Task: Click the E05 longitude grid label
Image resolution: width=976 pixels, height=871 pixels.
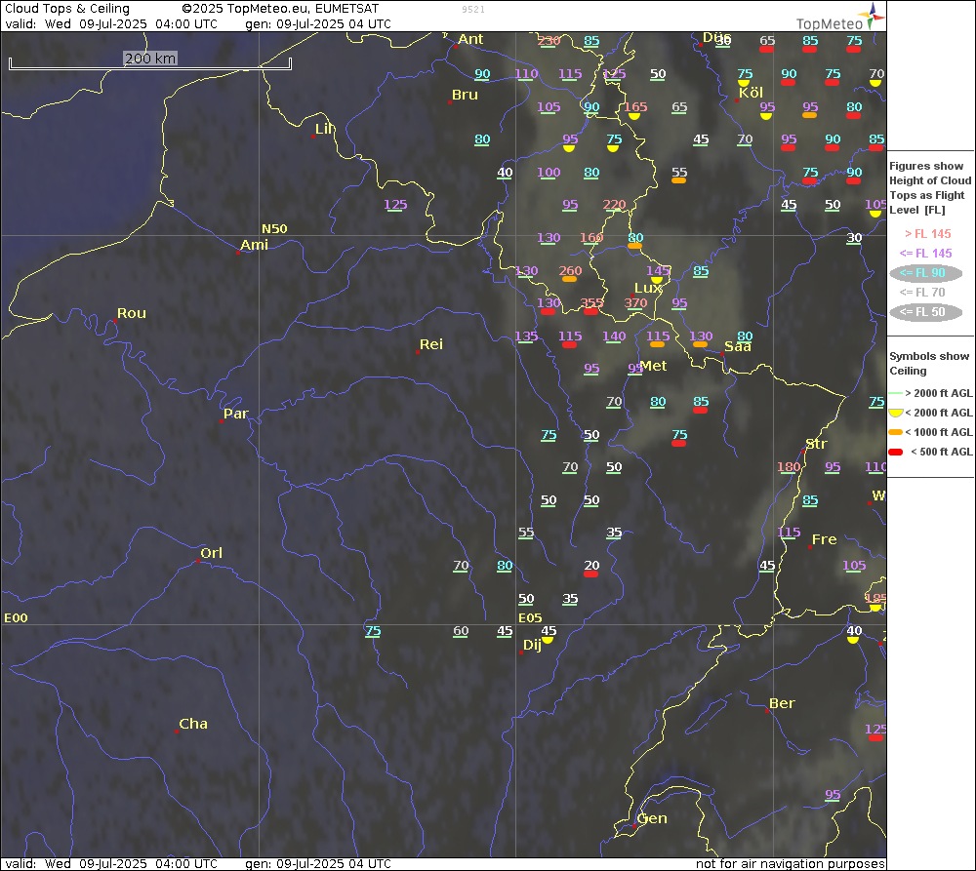Action: pos(530,617)
